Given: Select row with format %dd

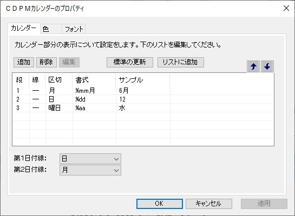Looking at the screenshot, I should [143, 99].
